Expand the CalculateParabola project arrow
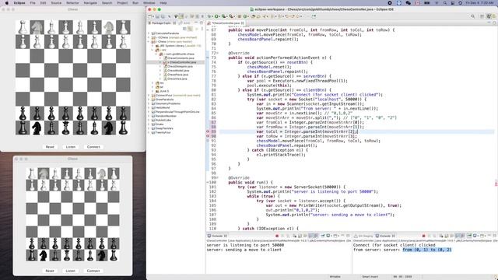This screenshot has width=498, height=280. pyautogui.click(x=149, y=33)
